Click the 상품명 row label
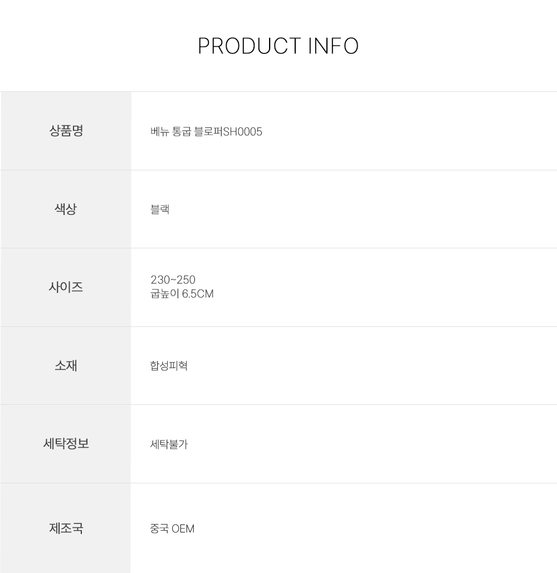 tap(66, 131)
